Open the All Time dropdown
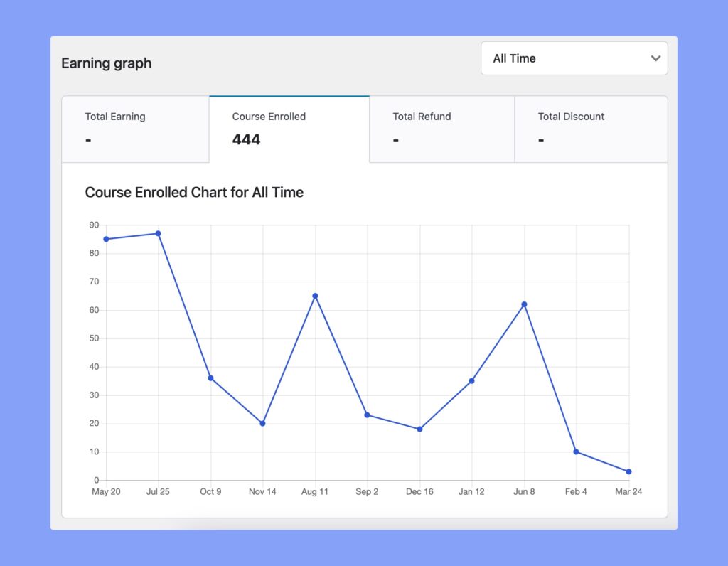This screenshot has height=566, width=728. tap(573, 58)
